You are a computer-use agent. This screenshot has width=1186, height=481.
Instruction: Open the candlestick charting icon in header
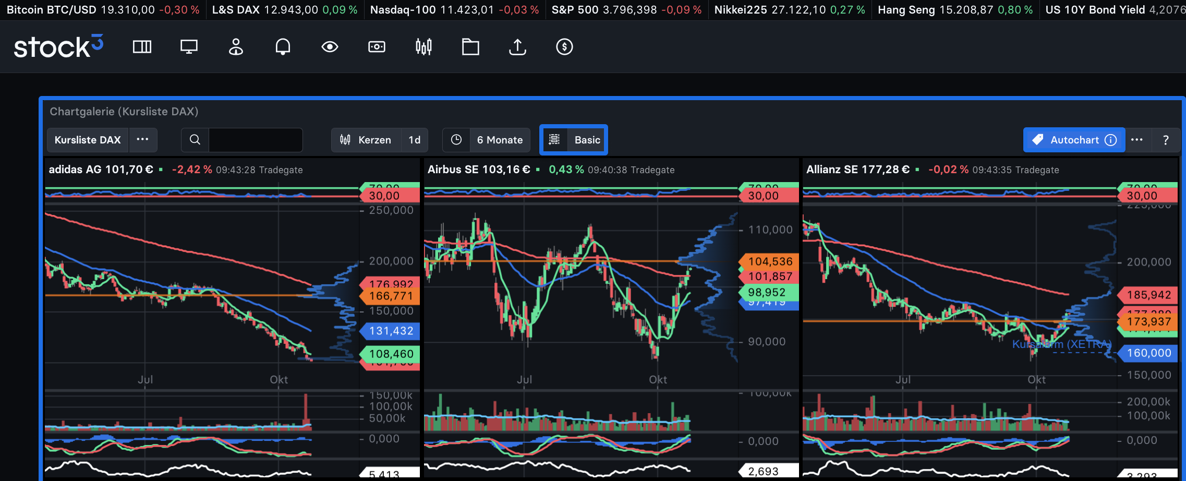[423, 47]
